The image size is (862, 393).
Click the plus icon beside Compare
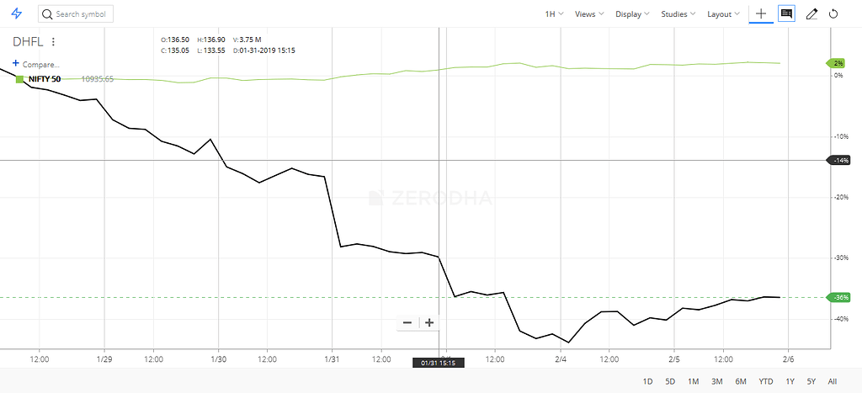(16, 63)
